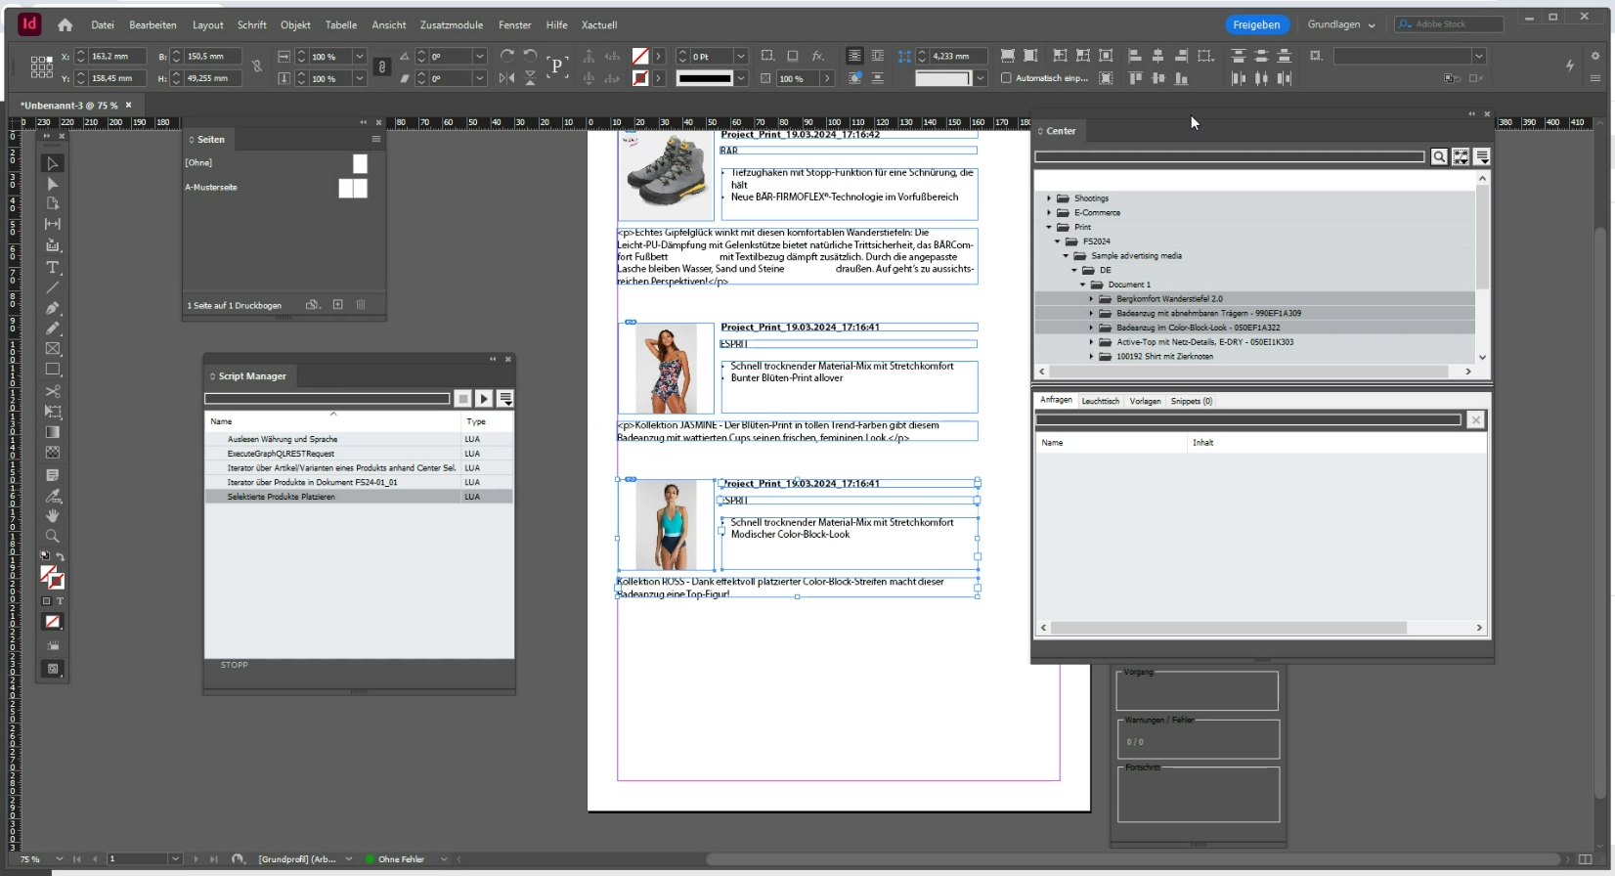Create a new page in Seiten panel

point(337,305)
